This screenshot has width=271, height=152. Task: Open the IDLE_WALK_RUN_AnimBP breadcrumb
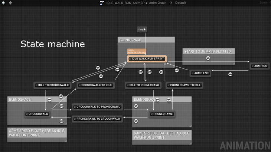(125, 3)
